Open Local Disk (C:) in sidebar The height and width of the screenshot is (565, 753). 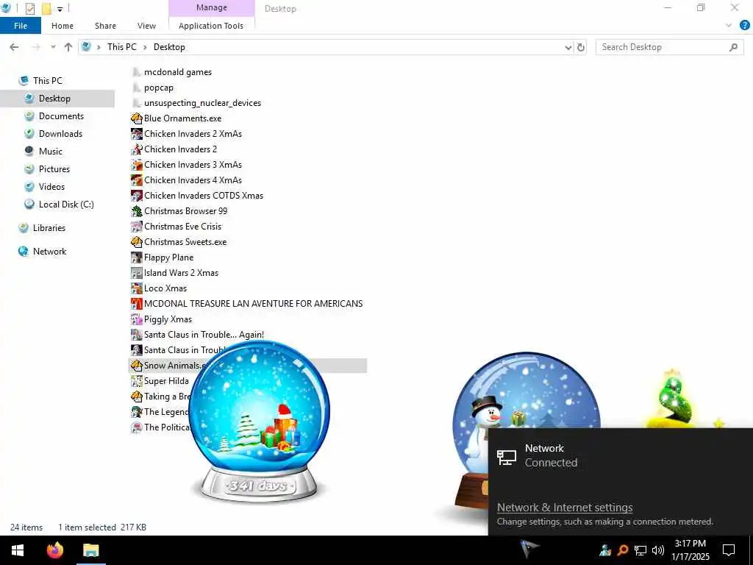[x=66, y=205]
